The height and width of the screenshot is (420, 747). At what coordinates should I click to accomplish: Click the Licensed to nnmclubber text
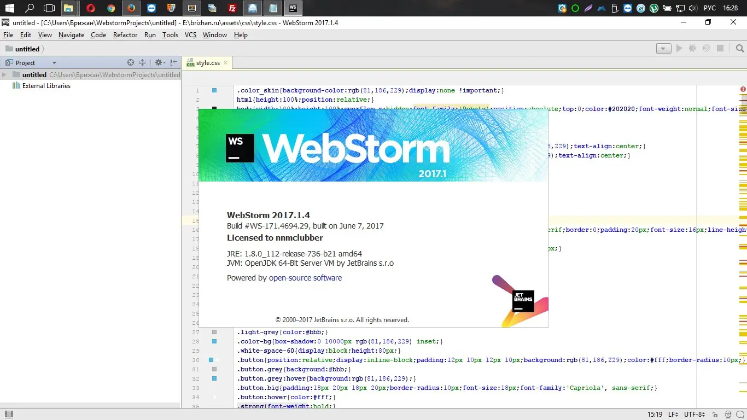click(x=275, y=238)
